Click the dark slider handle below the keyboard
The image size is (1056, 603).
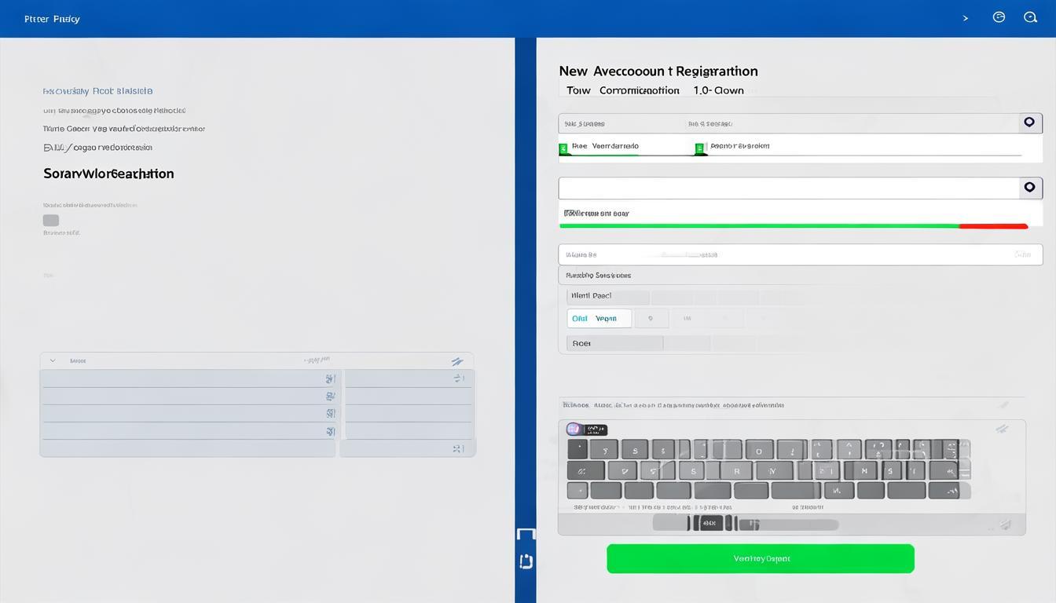coord(709,523)
